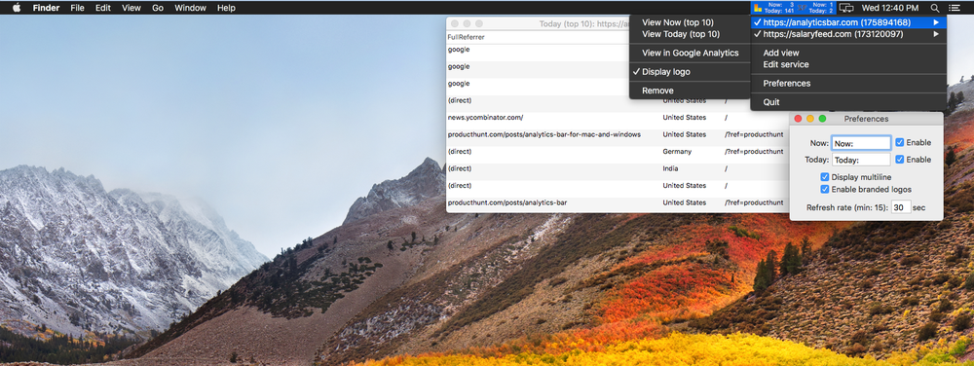Open the screen mirroring display icon
The width and height of the screenshot is (974, 366).
pyautogui.click(x=846, y=8)
